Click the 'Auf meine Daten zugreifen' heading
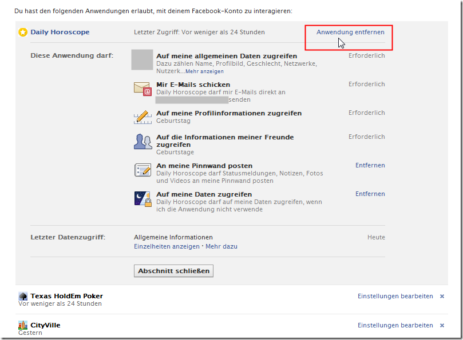This screenshot has height=340, width=463. 204,194
